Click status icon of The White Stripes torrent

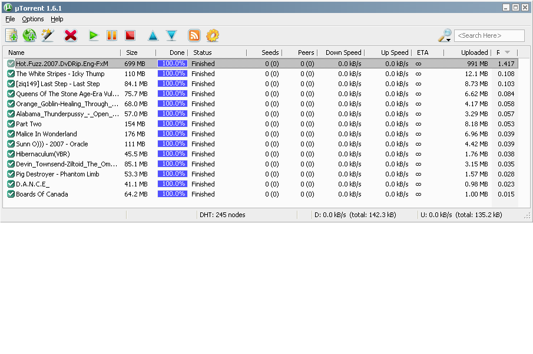11,74
